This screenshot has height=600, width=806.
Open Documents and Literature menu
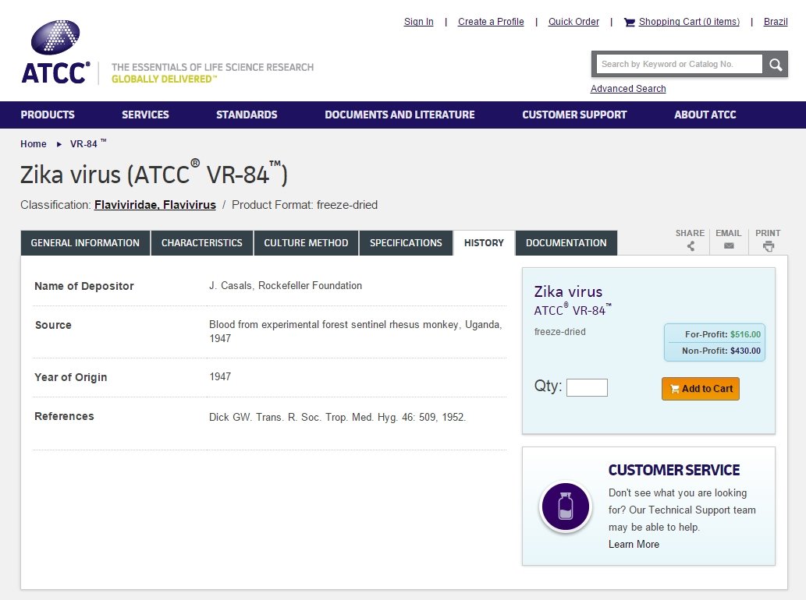tap(399, 115)
